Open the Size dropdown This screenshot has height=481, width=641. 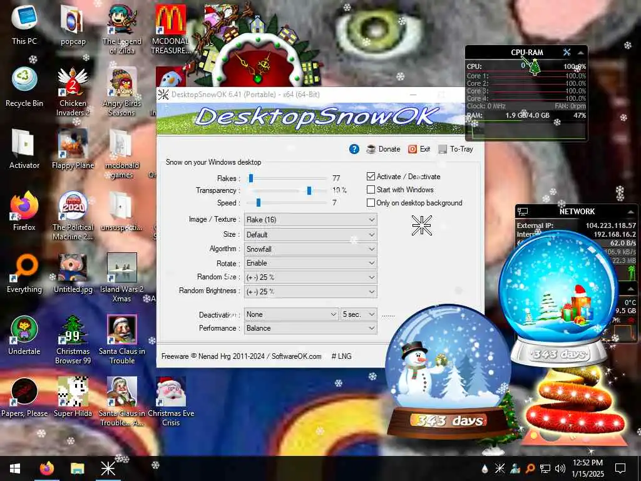click(x=310, y=235)
